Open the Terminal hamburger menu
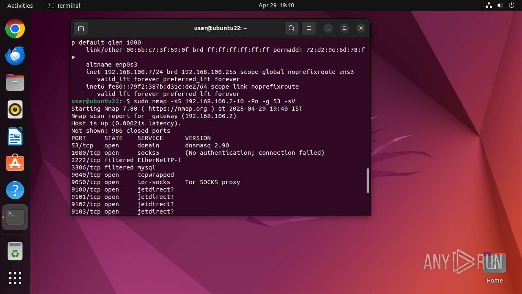 pyautogui.click(x=309, y=28)
